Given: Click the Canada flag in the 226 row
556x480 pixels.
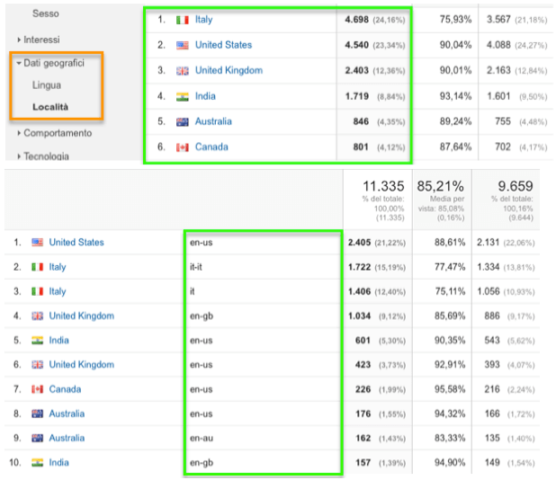Looking at the screenshot, I should (x=37, y=389).
